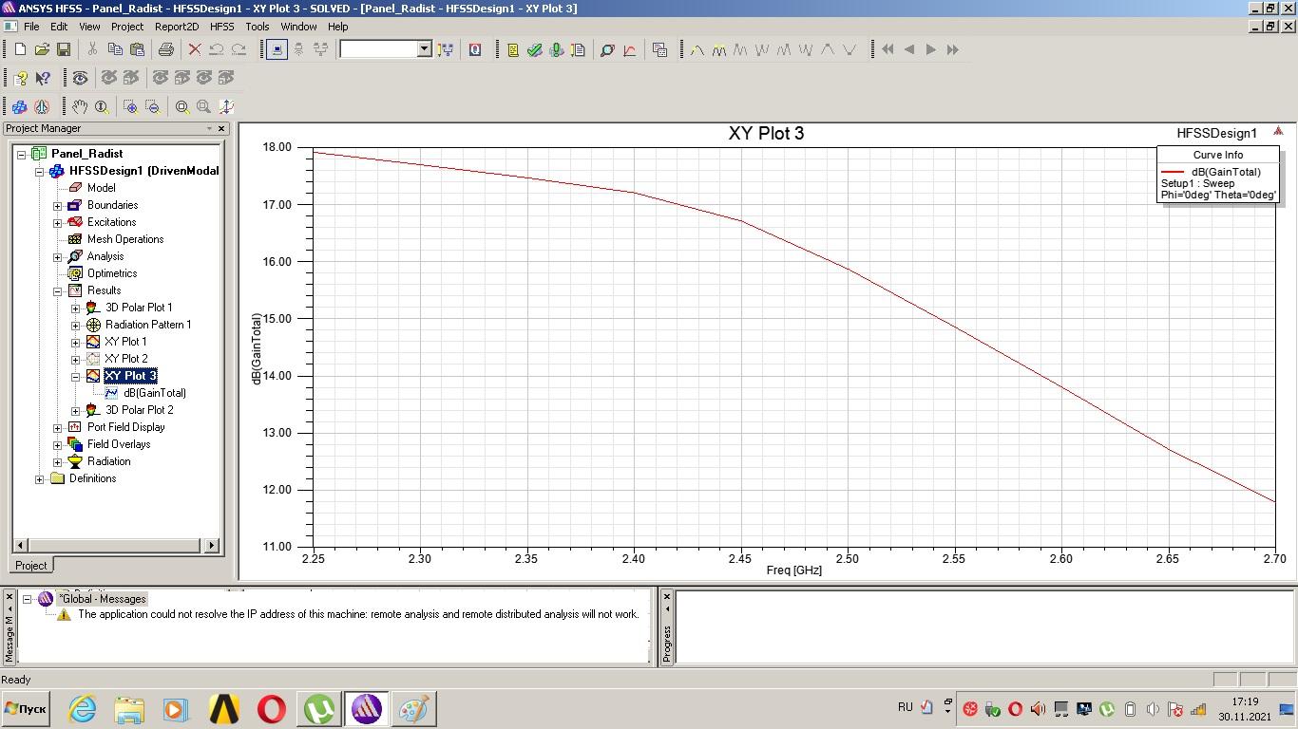This screenshot has height=729, width=1298.
Task: Click the Open folder icon
Action: pyautogui.click(x=42, y=49)
